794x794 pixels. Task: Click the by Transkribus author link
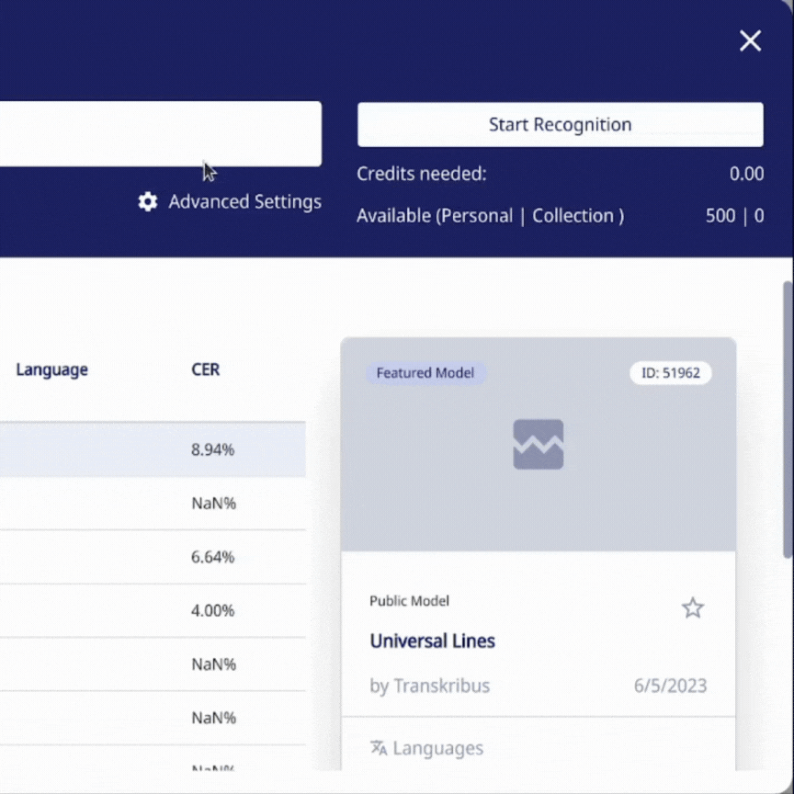point(429,686)
